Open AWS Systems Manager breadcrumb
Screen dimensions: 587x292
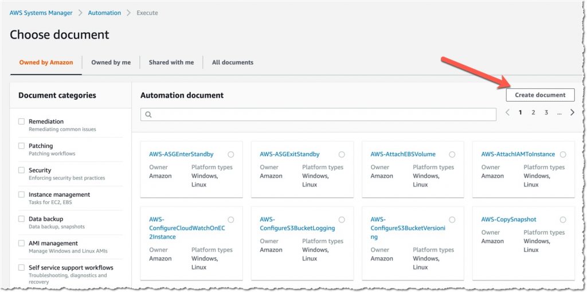point(41,13)
